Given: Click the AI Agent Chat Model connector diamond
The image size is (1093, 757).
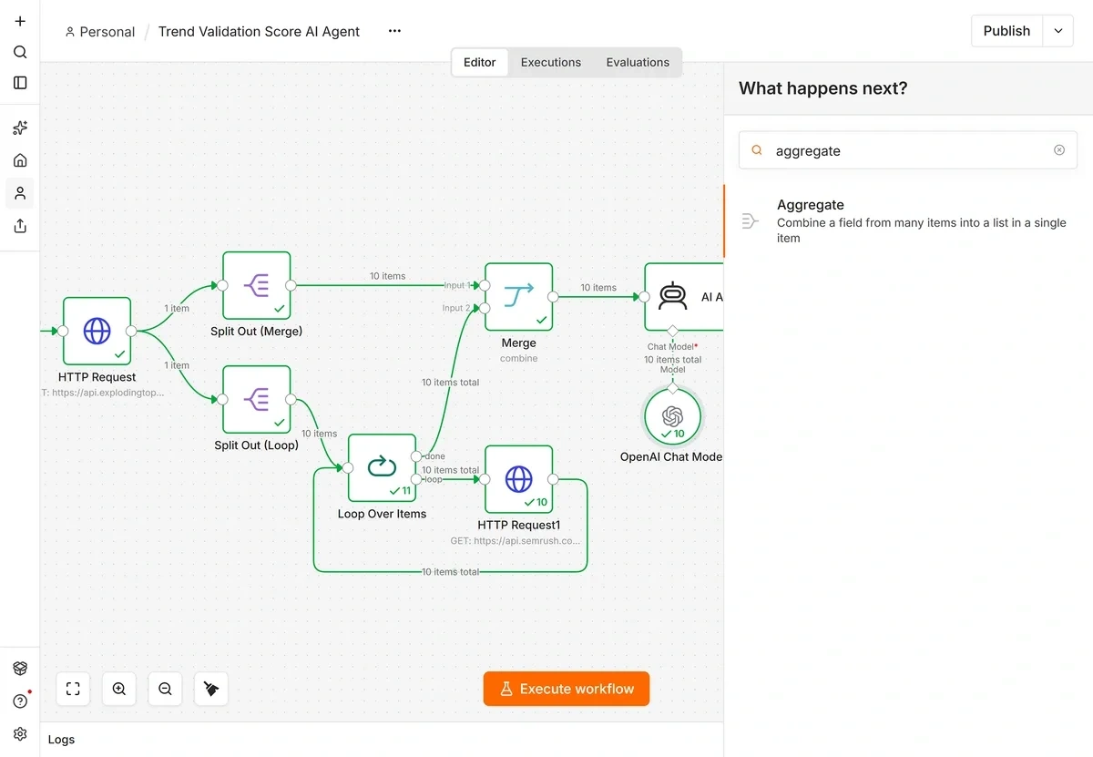Looking at the screenshot, I should click(672, 332).
